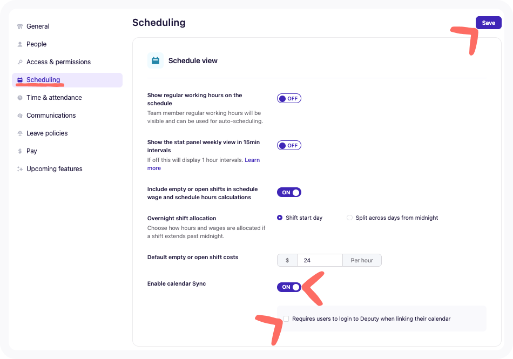The width and height of the screenshot is (513, 359).
Task: Enable 15min intervals stat panel toggle
Action: (x=289, y=145)
